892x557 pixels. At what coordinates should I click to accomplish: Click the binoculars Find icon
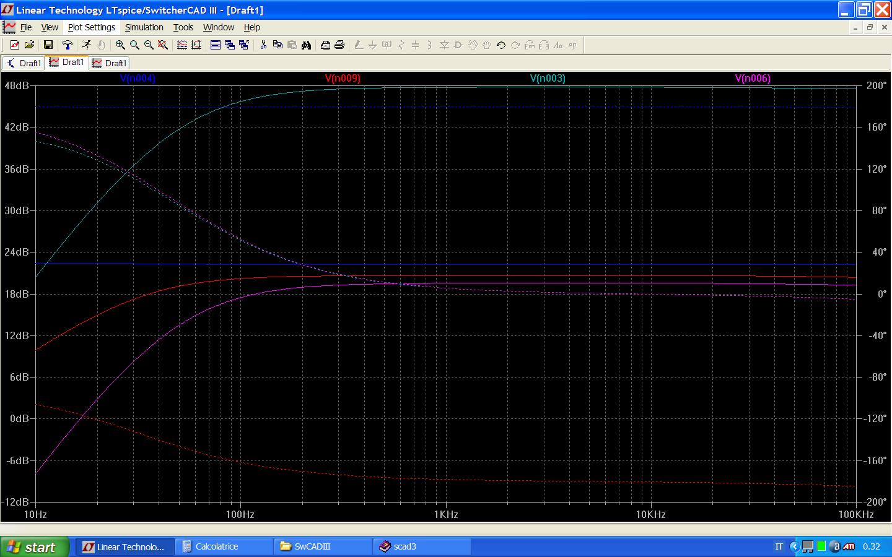tap(306, 45)
